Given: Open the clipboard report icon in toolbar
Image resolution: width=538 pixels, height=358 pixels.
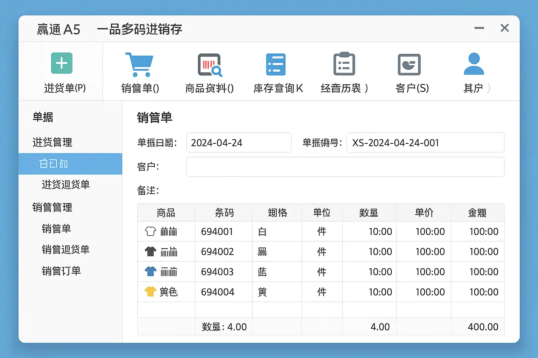Looking at the screenshot, I should pos(344,64).
